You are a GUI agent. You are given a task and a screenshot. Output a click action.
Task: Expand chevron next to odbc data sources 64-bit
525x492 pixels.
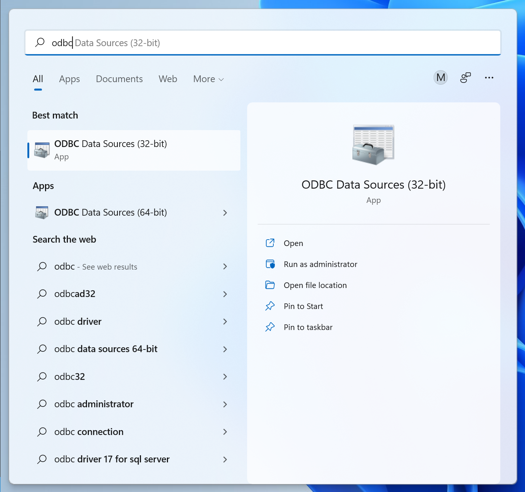click(225, 349)
